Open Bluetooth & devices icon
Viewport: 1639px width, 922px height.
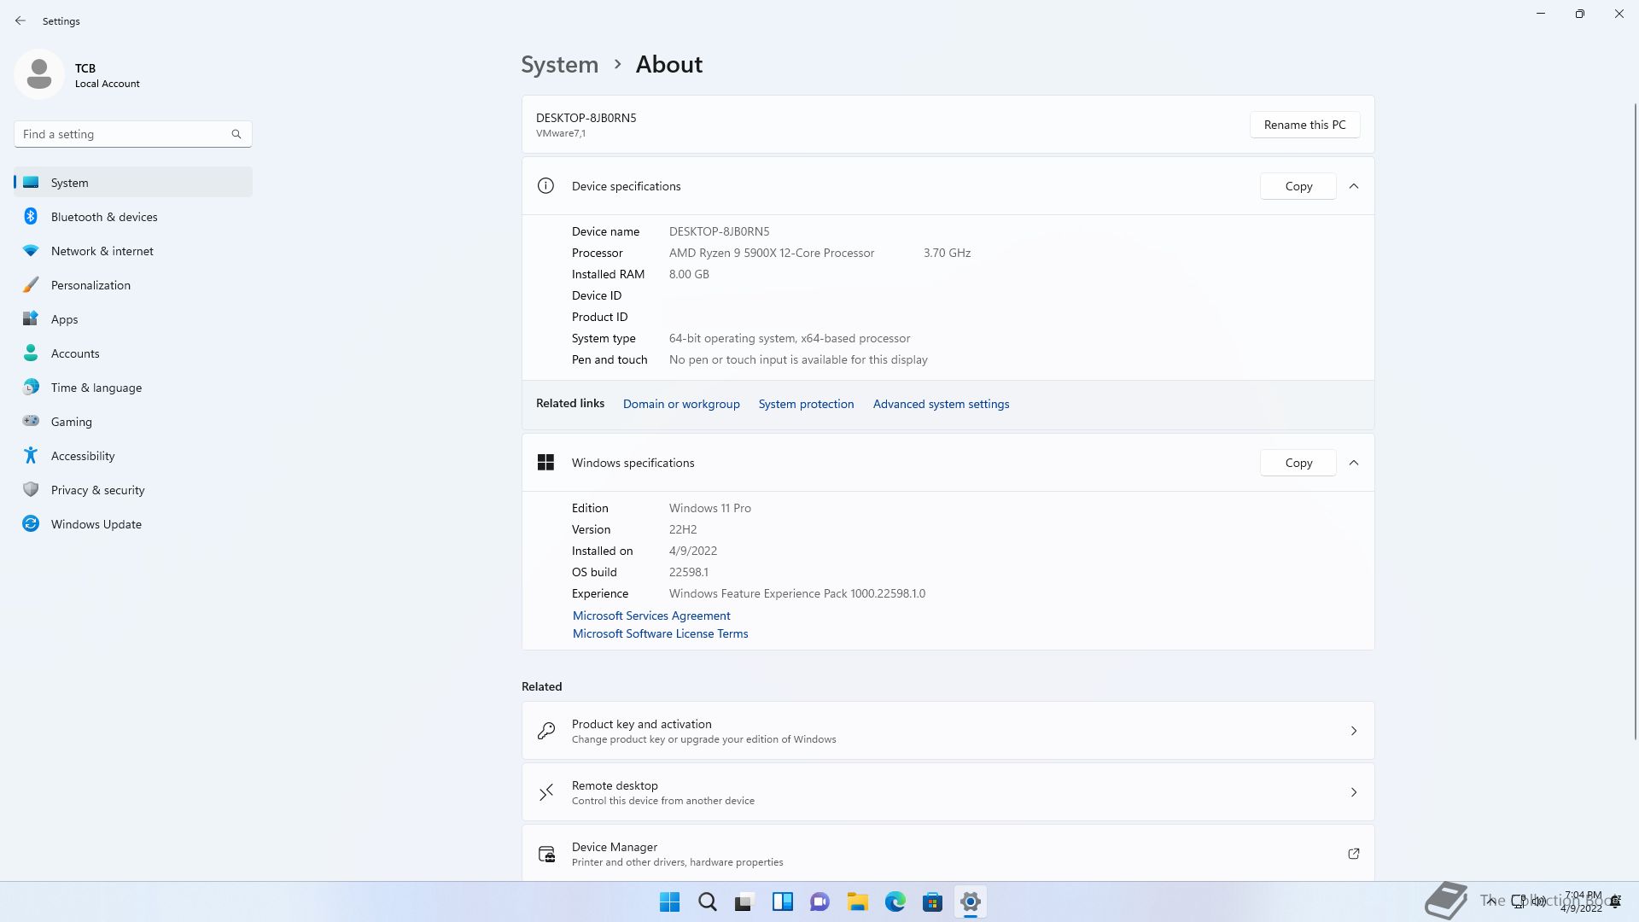pos(31,217)
